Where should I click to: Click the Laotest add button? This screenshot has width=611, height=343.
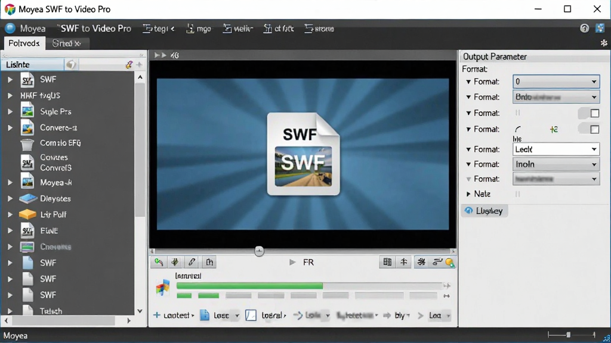point(174,316)
